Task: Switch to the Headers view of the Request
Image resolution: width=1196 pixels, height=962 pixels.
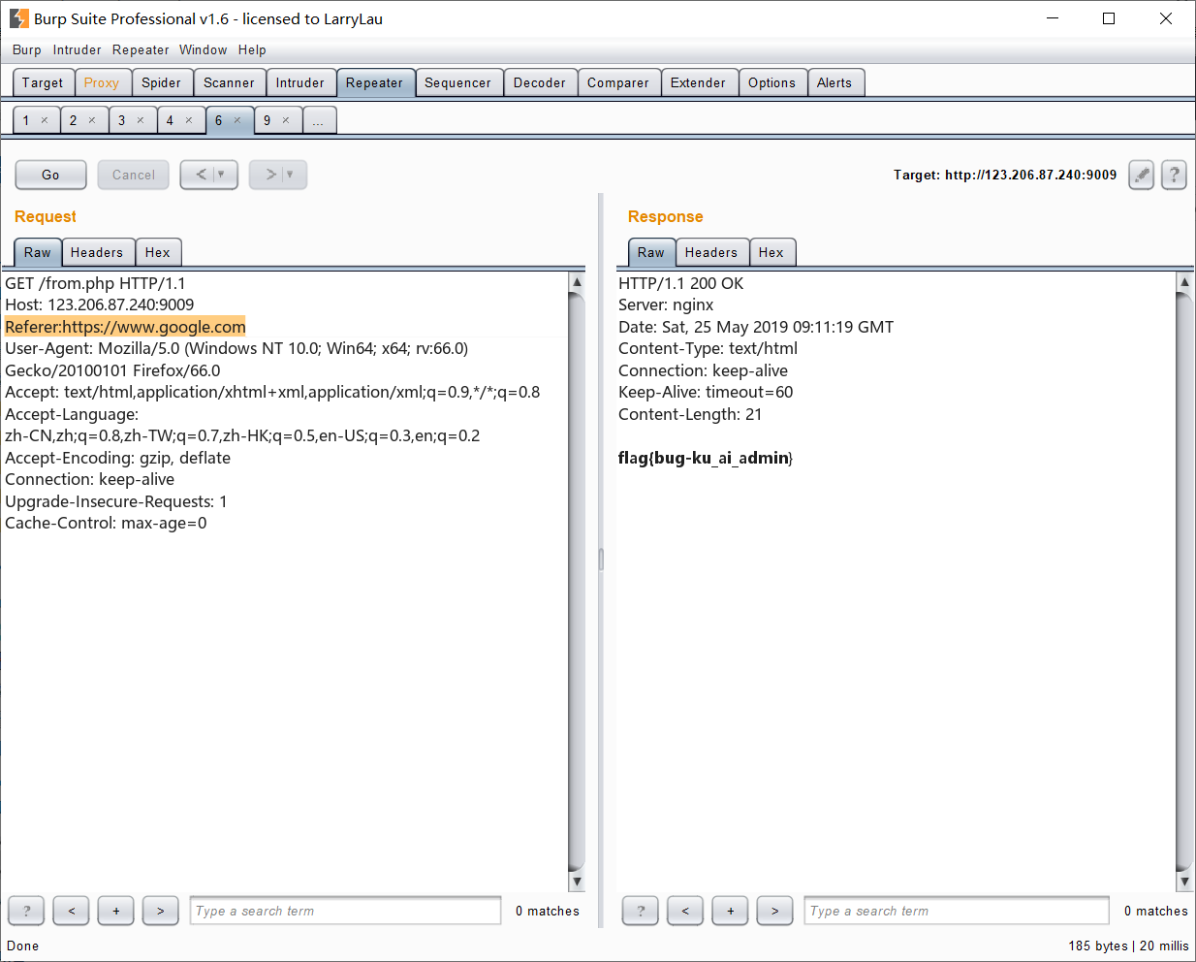Action: 98,252
